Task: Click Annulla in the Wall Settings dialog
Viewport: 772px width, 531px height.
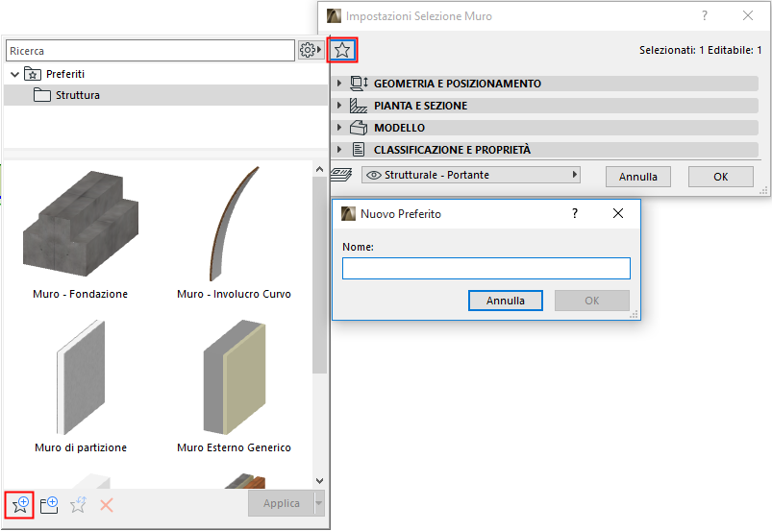Action: click(638, 177)
